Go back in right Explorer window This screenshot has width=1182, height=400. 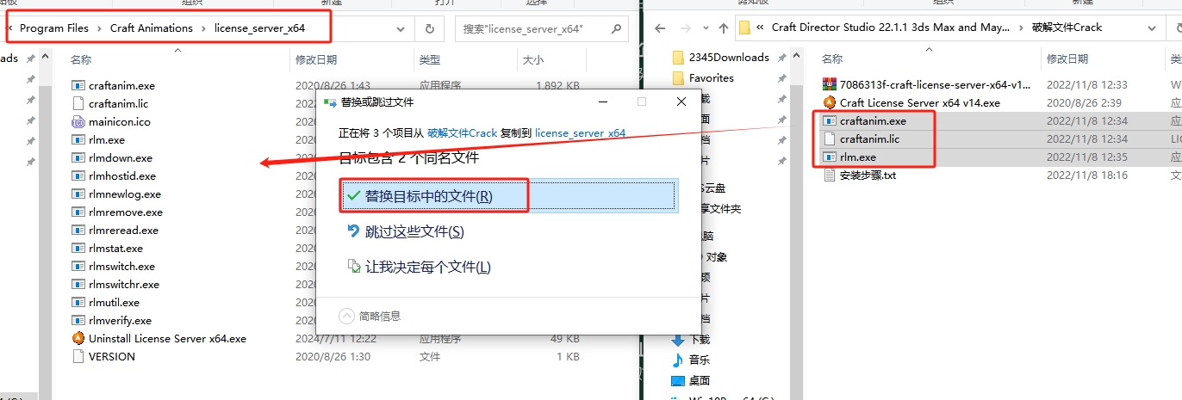click(660, 28)
